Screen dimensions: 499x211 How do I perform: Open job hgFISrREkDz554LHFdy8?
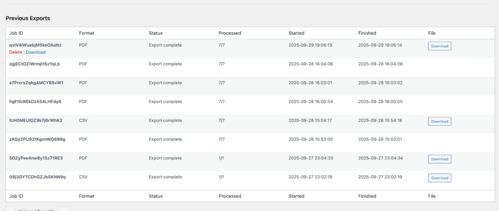[35, 102]
